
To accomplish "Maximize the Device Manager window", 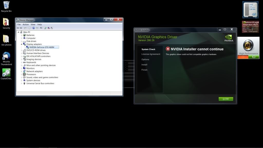I will click(111, 20).
